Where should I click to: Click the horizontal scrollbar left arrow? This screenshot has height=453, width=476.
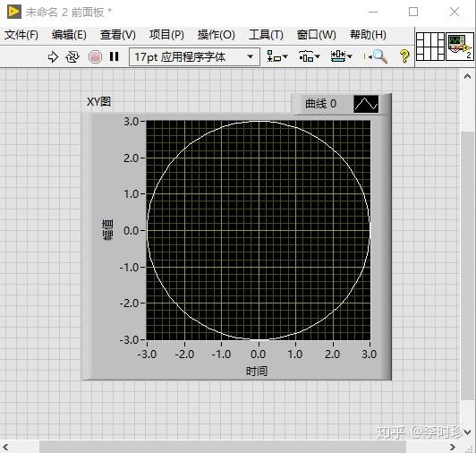[x=5, y=447]
